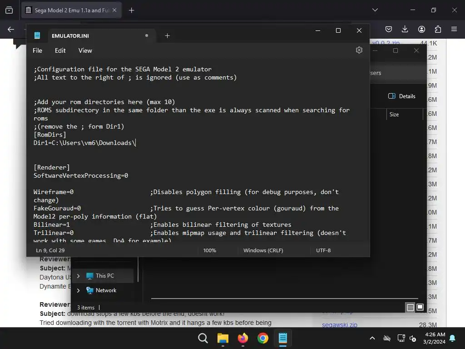Viewport: 465px width, 349px height.
Task: Click the Wireframe=0 setting
Action: point(54,192)
